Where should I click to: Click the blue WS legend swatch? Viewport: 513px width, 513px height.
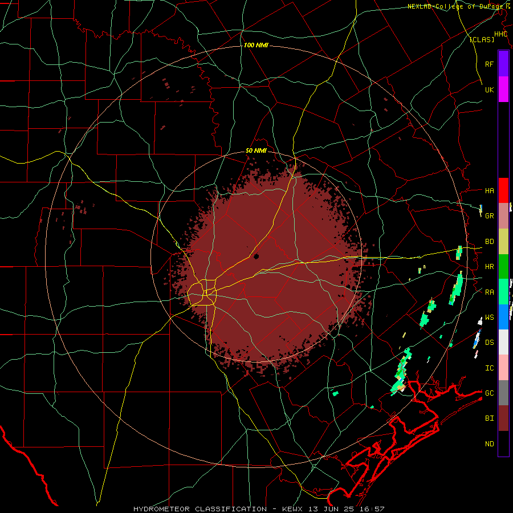tap(503, 317)
